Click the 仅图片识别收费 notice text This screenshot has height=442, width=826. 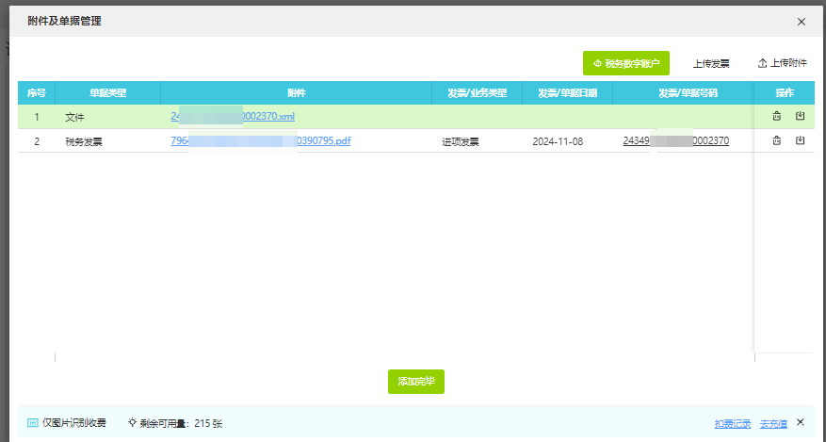(x=74, y=422)
